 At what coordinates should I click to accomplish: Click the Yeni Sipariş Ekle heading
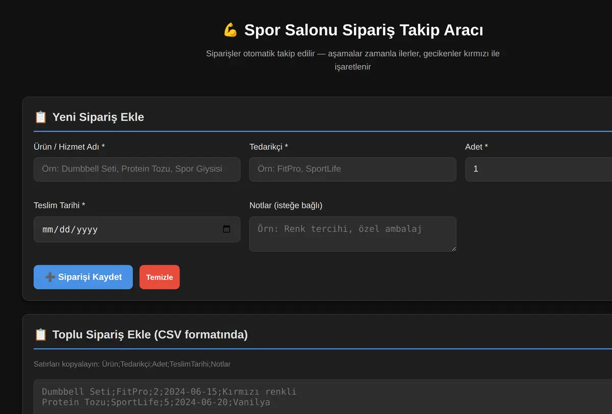(x=98, y=117)
